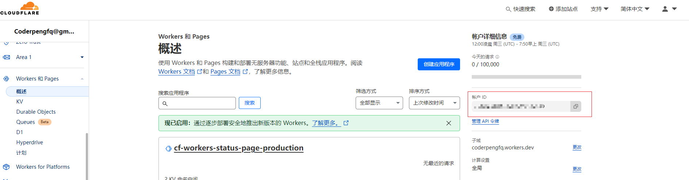Screen dimensions: 689x180
Task: Copy the account ID with copy icon
Action: (x=576, y=106)
